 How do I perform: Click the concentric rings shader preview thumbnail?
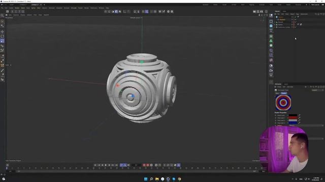click(283, 103)
